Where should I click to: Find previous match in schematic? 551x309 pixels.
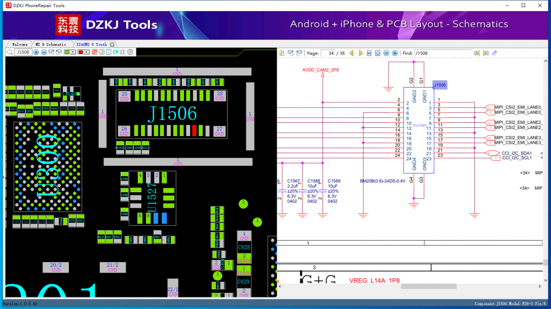point(477,53)
